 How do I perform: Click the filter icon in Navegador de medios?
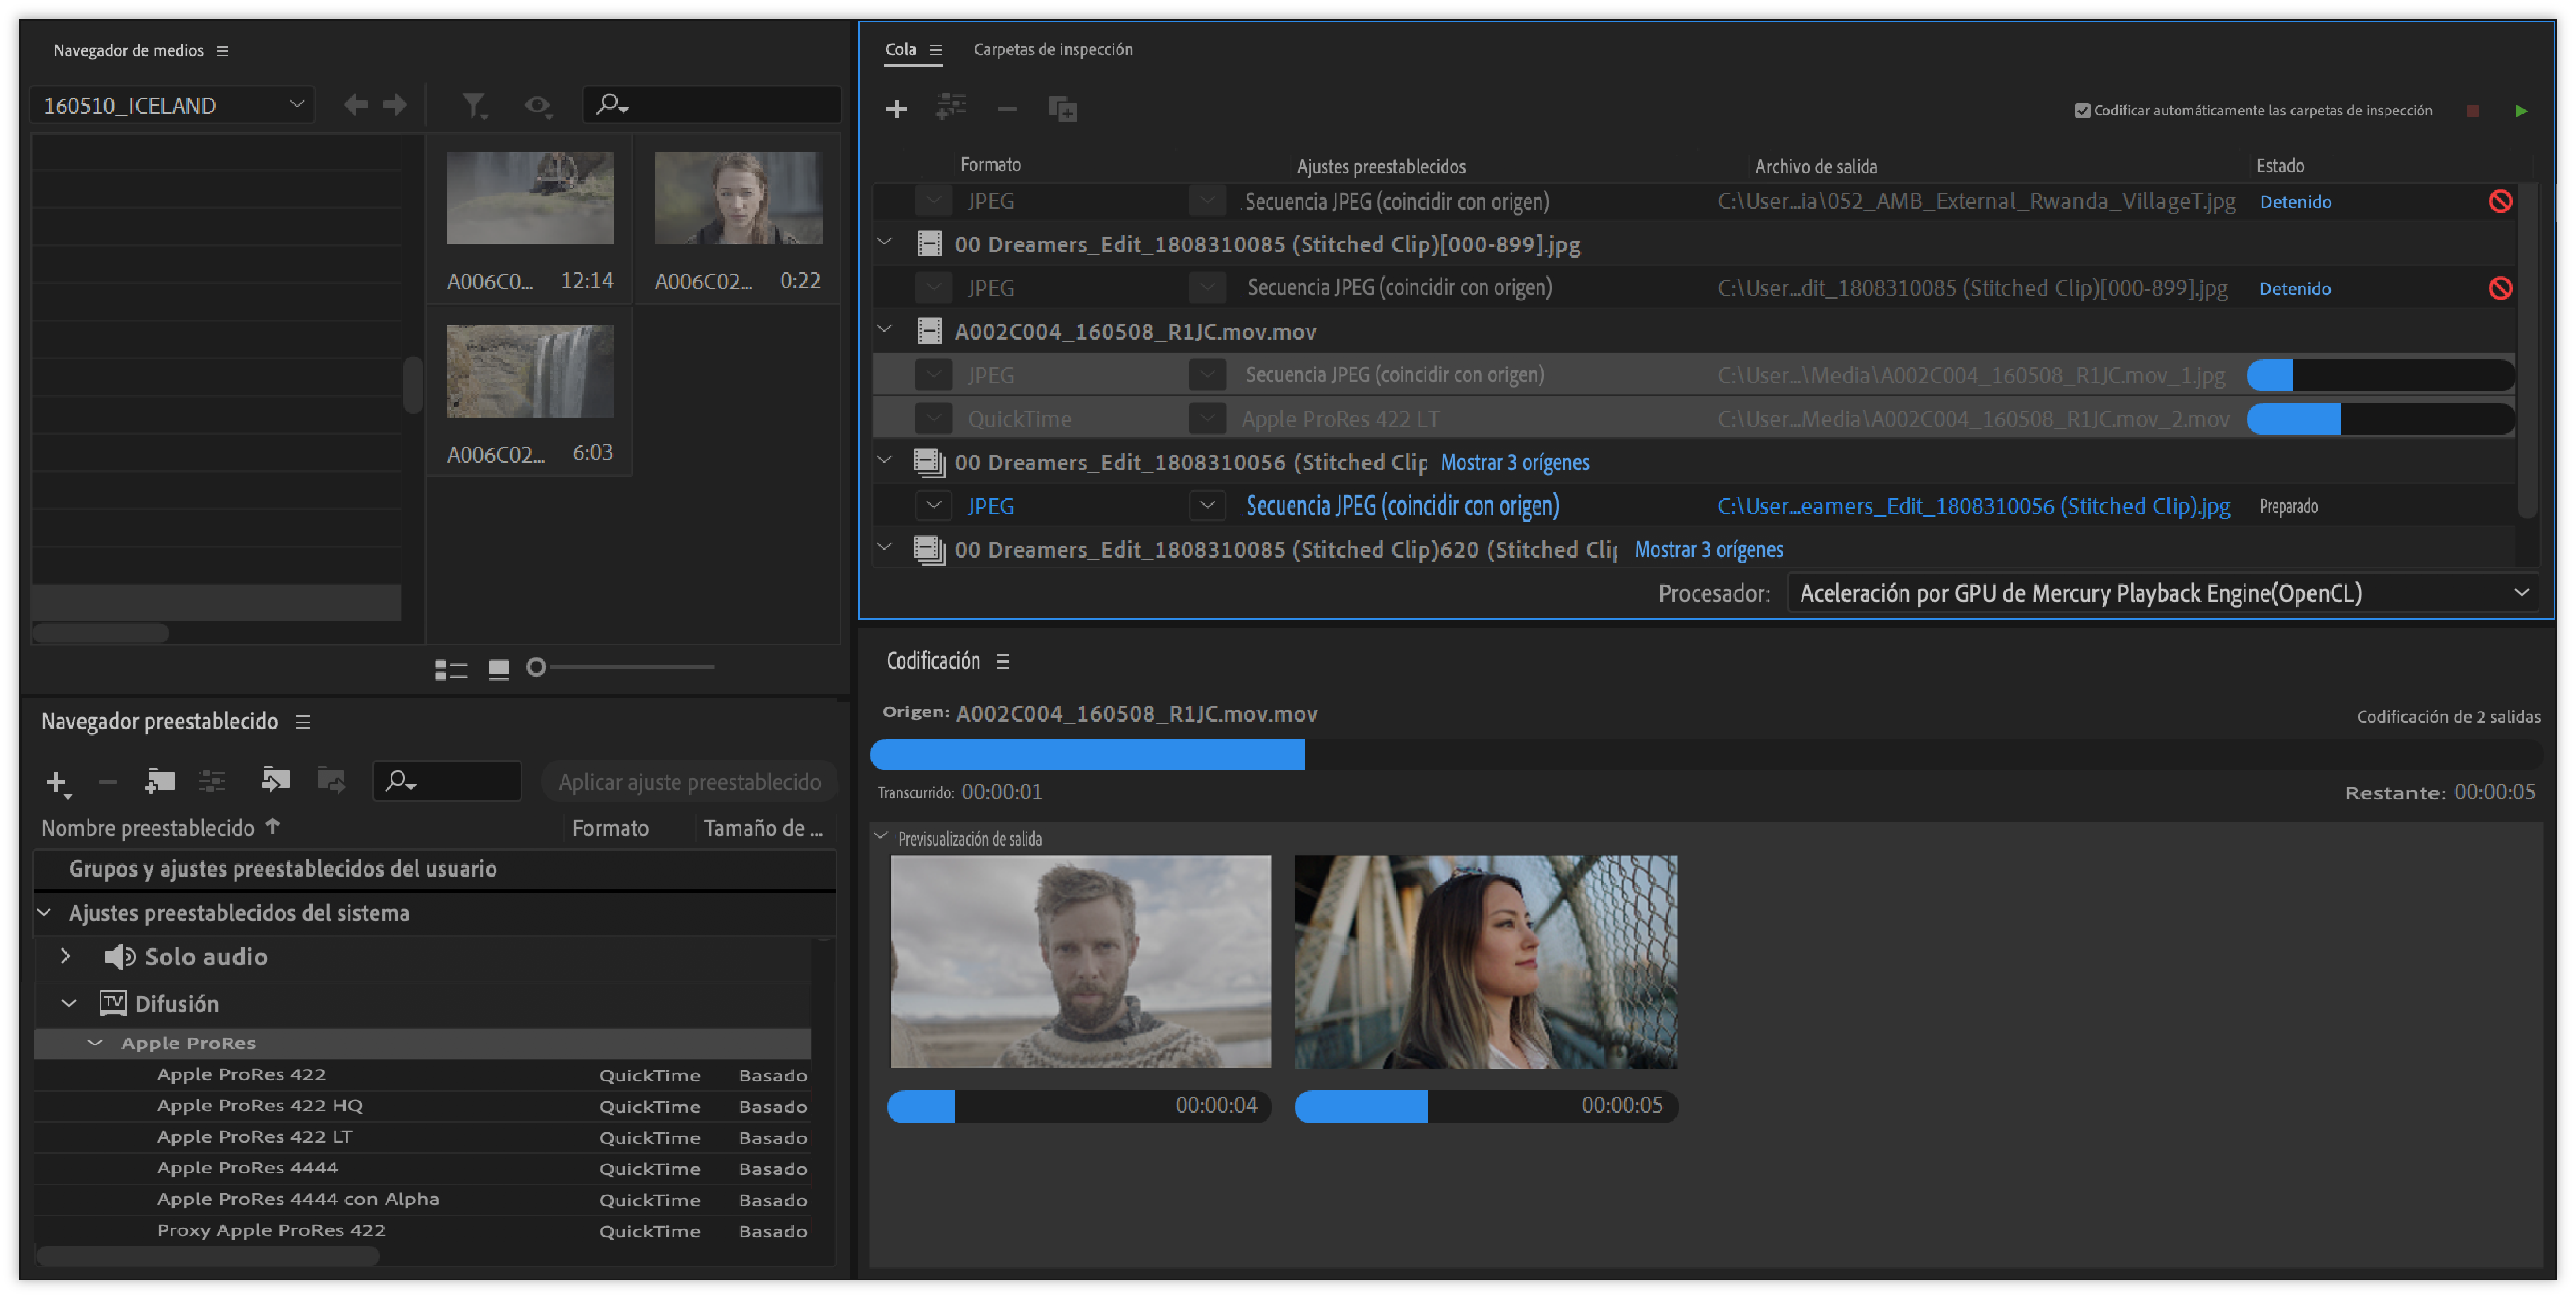[473, 105]
